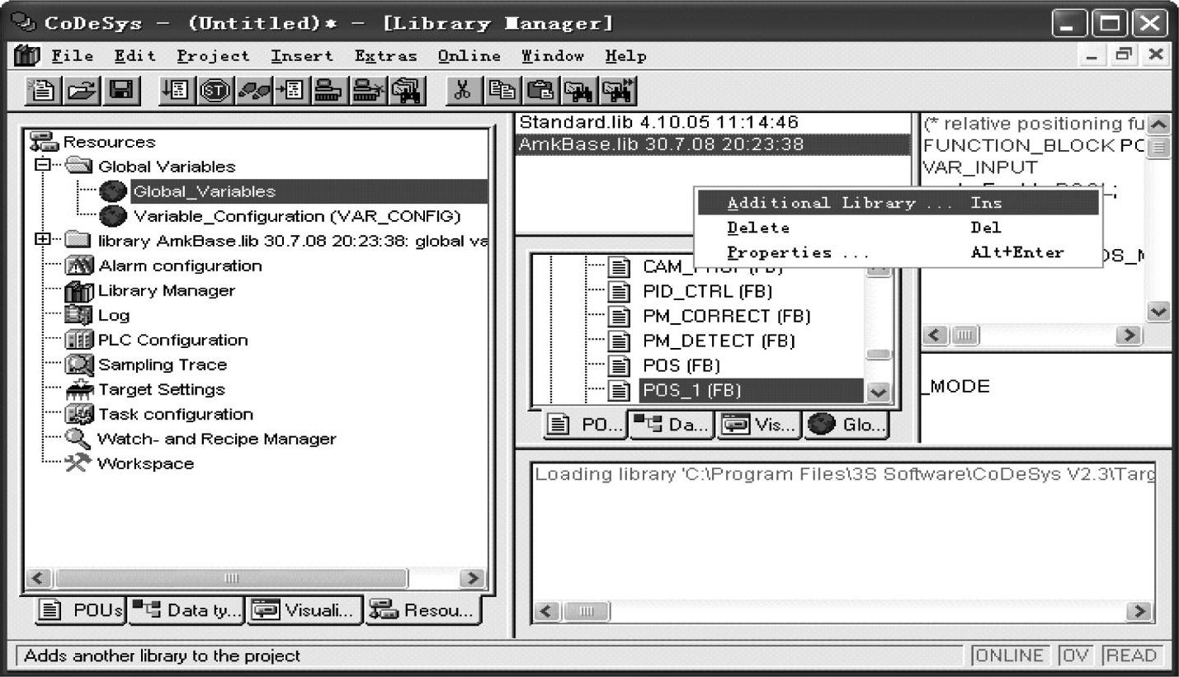Switch to the POUs tab in the object organizer
The height and width of the screenshot is (677, 1179).
point(80,610)
